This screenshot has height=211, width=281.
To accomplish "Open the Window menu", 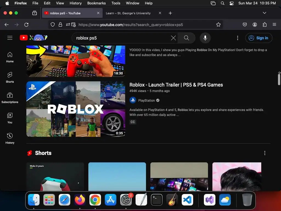I will click(133, 3).
